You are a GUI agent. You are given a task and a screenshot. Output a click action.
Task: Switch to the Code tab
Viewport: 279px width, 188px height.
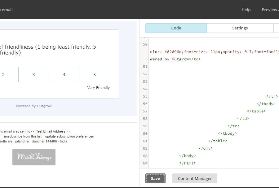point(176,28)
